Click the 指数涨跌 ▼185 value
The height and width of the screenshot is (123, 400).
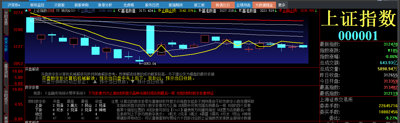(392, 51)
